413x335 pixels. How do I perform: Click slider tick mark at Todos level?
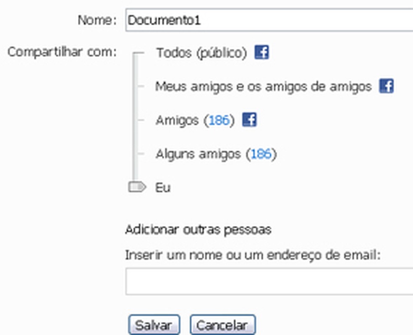point(139,53)
